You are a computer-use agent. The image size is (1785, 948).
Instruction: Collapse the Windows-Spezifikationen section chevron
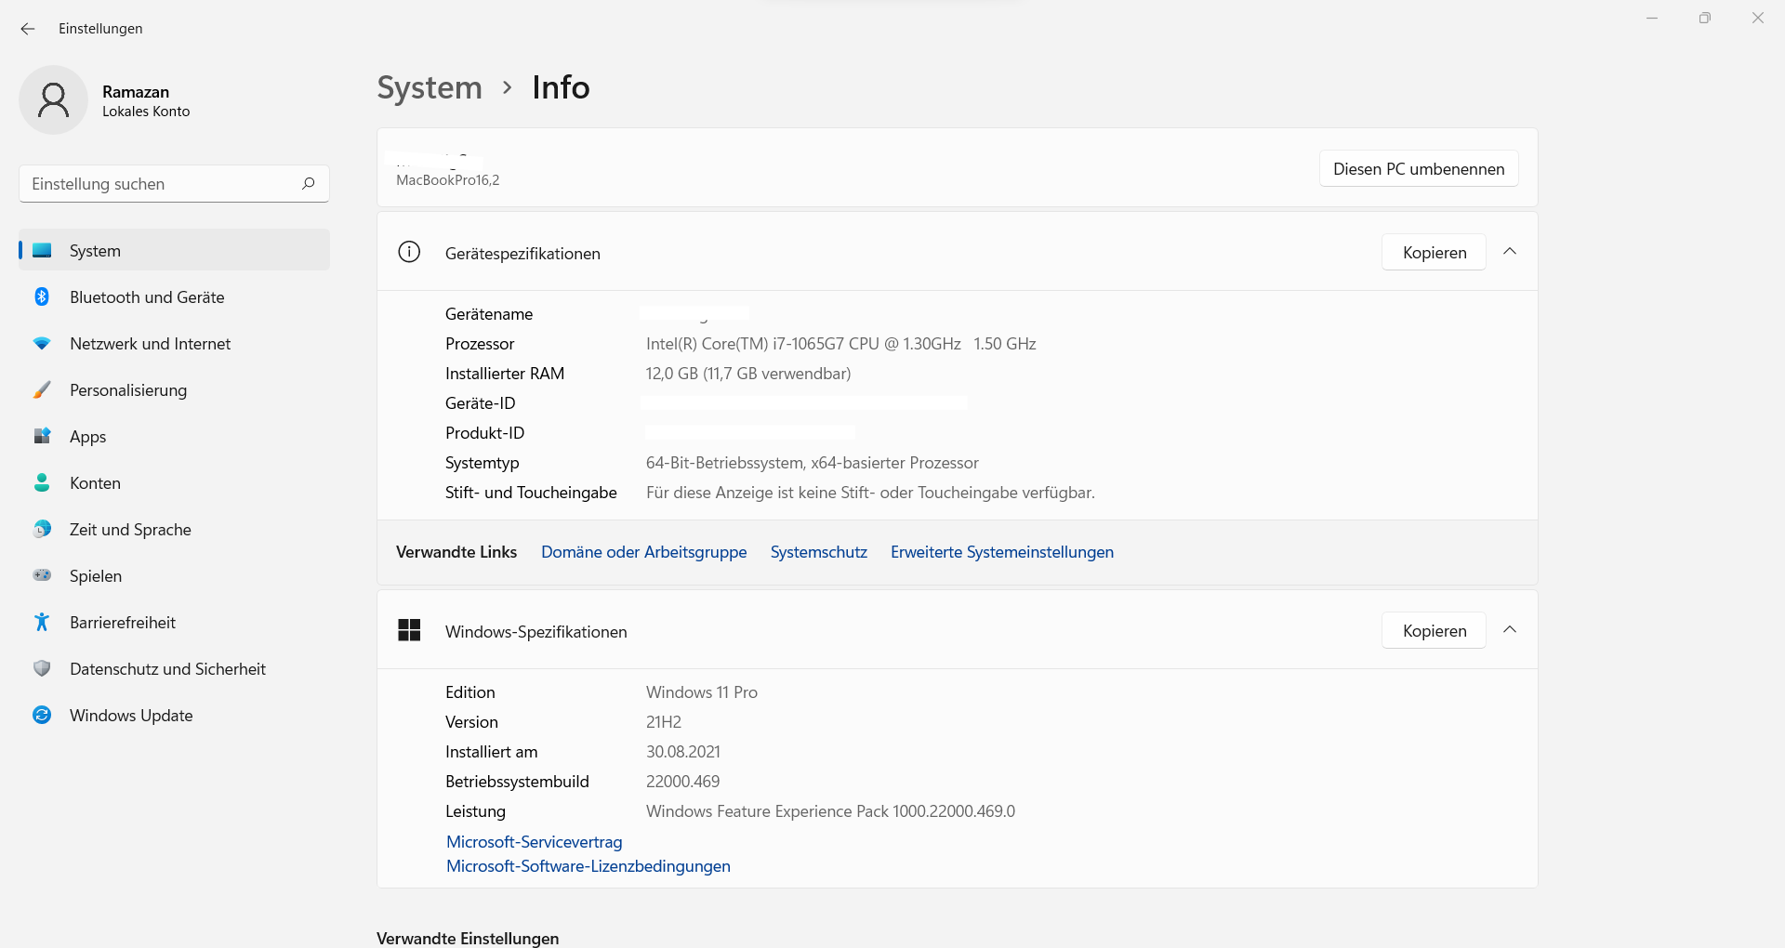pyautogui.click(x=1510, y=630)
